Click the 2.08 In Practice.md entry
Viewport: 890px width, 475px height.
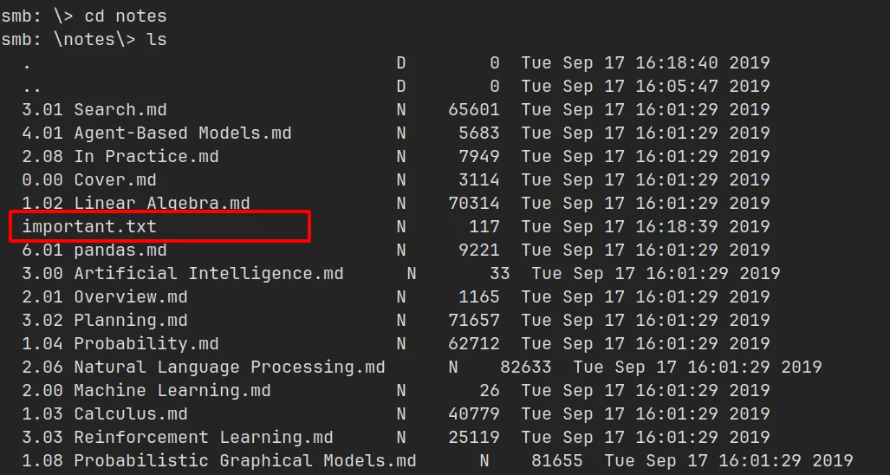pyautogui.click(x=120, y=157)
